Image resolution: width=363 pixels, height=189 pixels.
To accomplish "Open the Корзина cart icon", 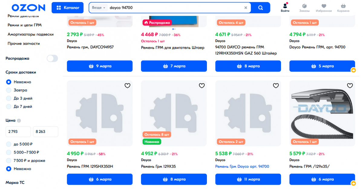I will tap(343, 8).
